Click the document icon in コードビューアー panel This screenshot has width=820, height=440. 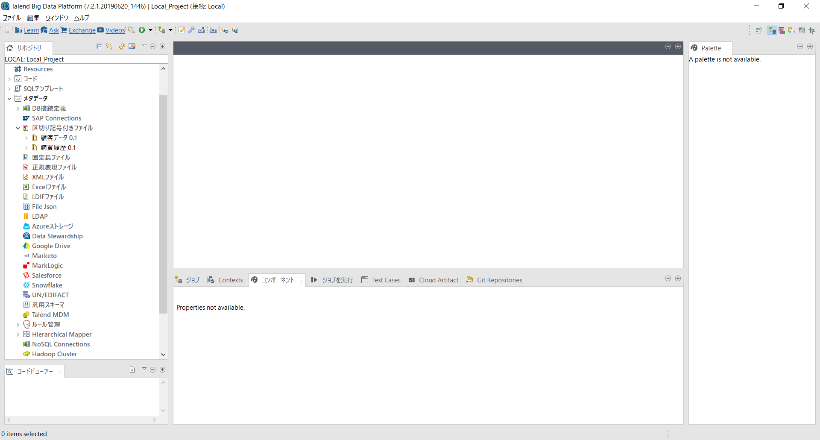132,370
